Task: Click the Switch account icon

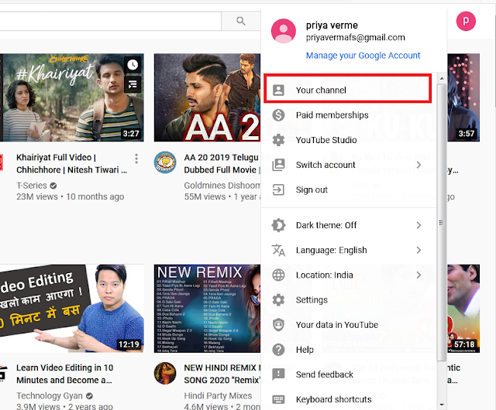Action: 278,165
